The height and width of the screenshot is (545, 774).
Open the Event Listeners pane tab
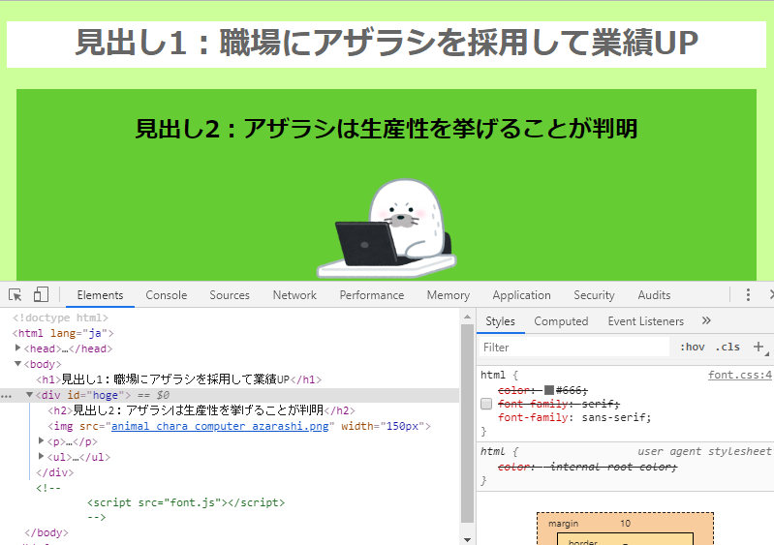coord(646,321)
